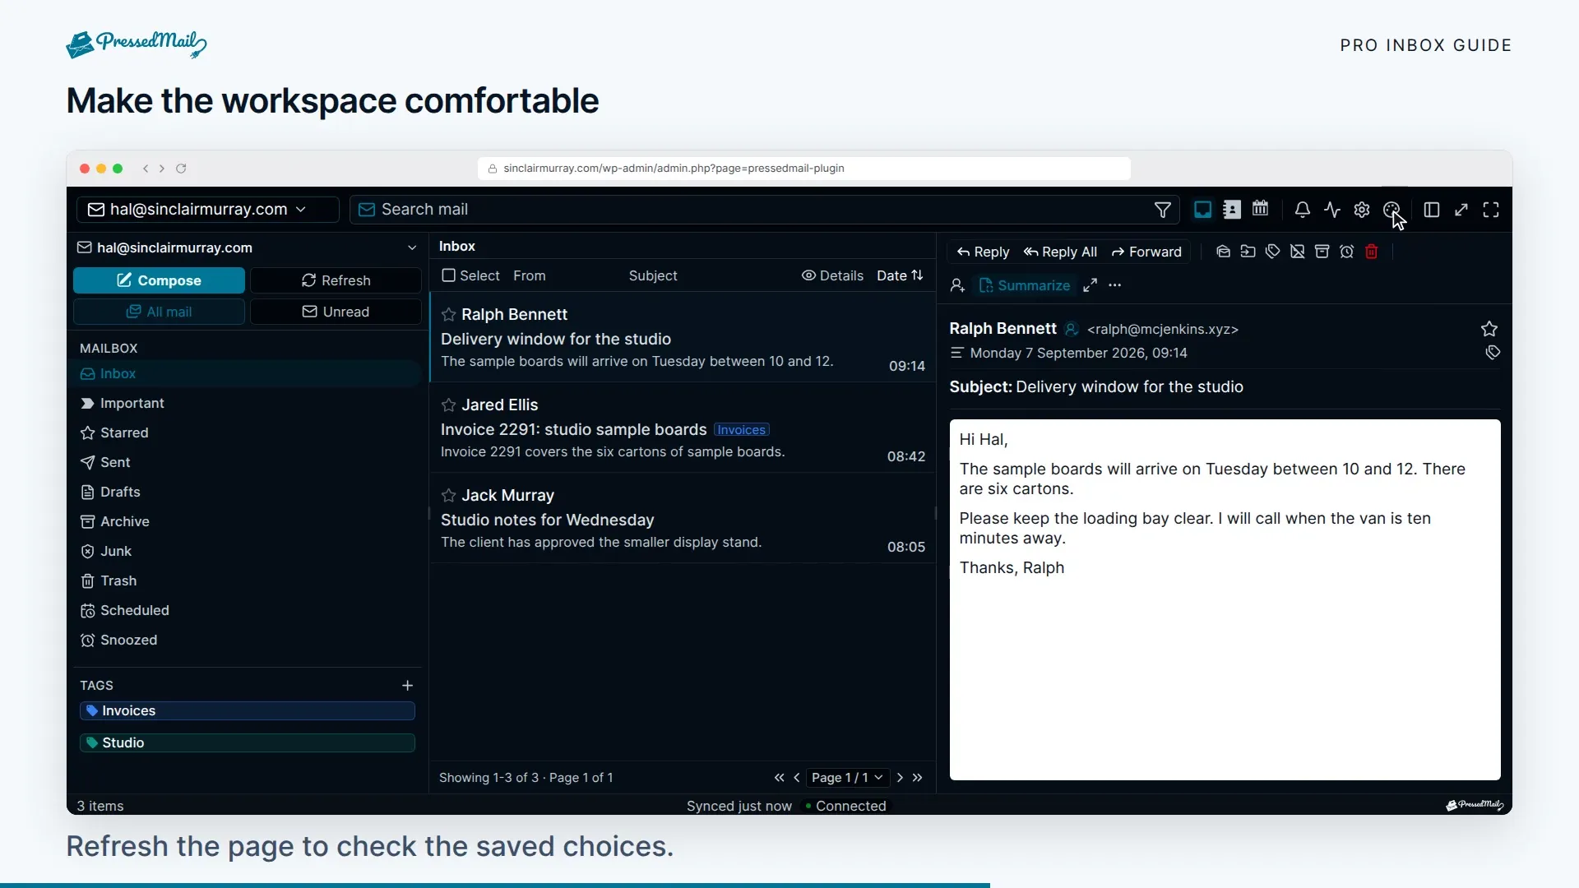Click the Compose button
The height and width of the screenshot is (888, 1579).
159,280
